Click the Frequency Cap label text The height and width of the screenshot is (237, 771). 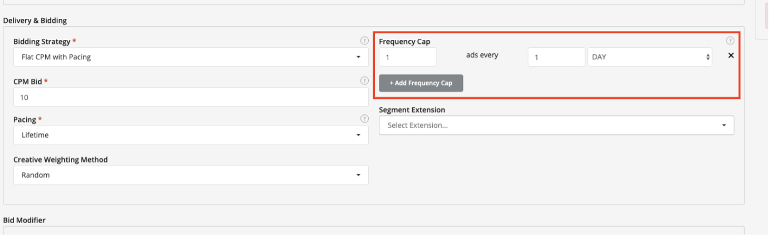coord(404,42)
